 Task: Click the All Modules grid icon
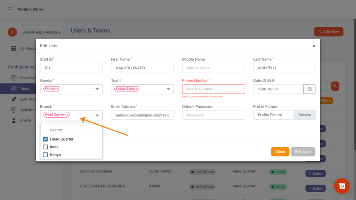coord(14,48)
